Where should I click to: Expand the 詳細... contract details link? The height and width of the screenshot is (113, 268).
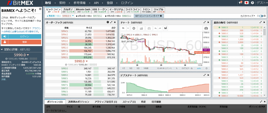click(x=4, y=79)
